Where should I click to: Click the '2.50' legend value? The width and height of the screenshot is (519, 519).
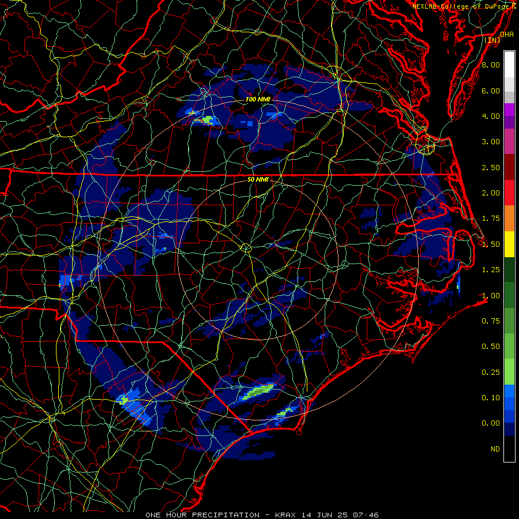pyautogui.click(x=491, y=167)
